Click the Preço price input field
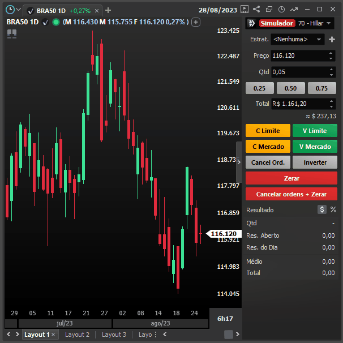Image resolution: width=343 pixels, height=343 pixels. click(x=298, y=56)
